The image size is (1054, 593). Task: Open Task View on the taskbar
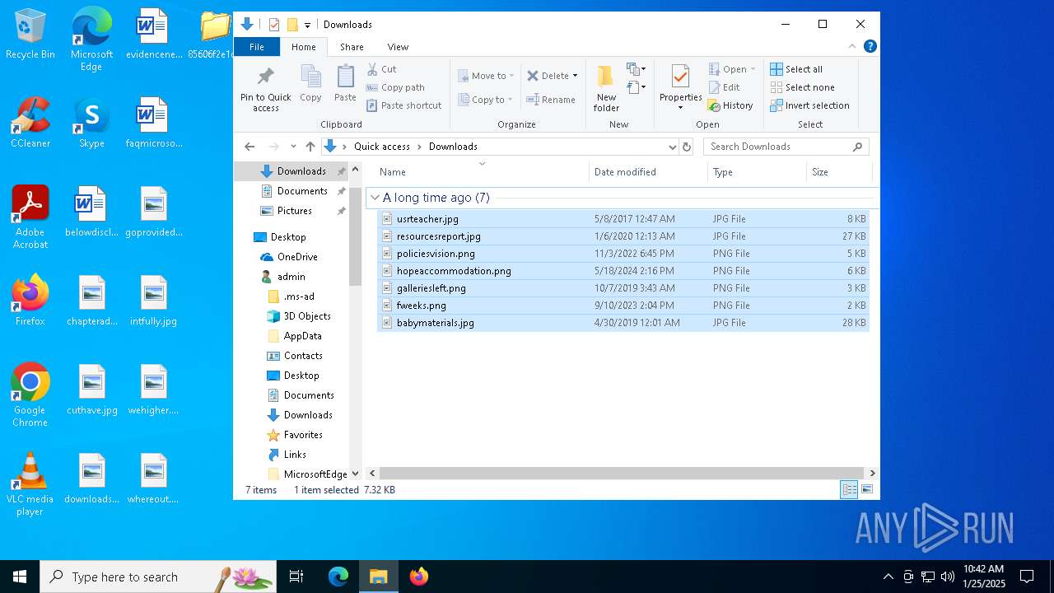coord(296,577)
